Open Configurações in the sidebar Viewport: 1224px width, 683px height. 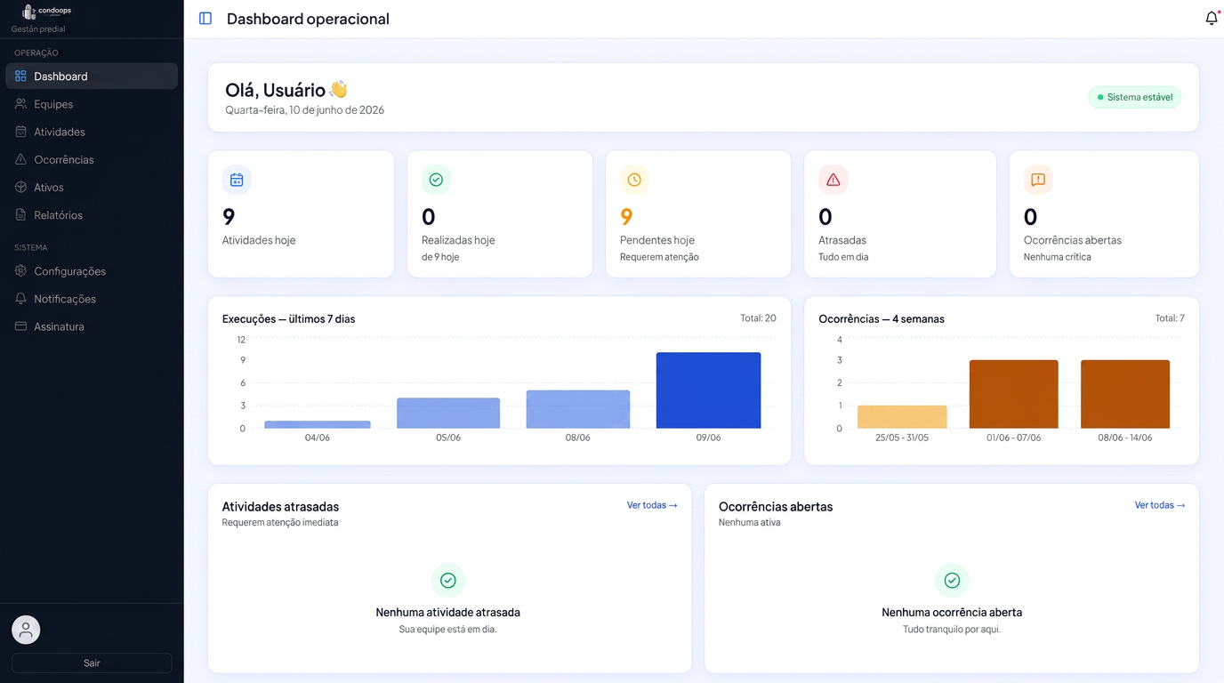[92, 270]
